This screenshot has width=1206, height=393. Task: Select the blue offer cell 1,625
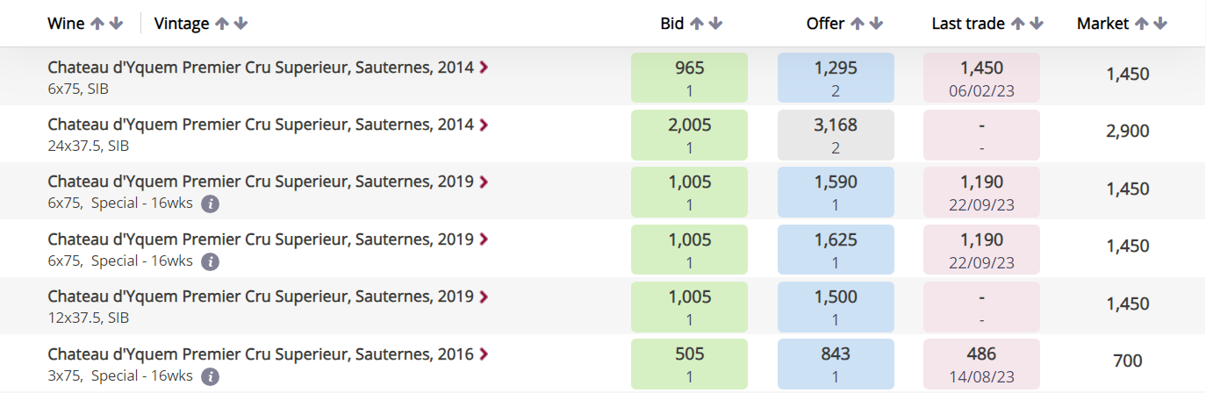[x=836, y=249]
